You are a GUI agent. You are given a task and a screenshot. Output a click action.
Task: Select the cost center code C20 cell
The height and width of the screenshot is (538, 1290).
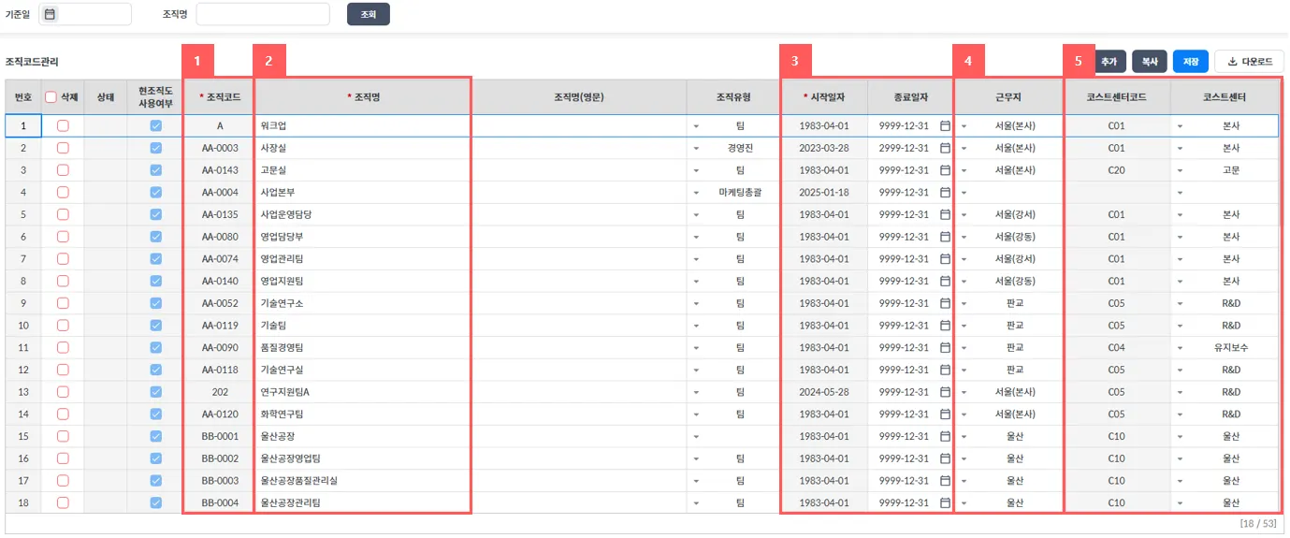coord(1116,170)
